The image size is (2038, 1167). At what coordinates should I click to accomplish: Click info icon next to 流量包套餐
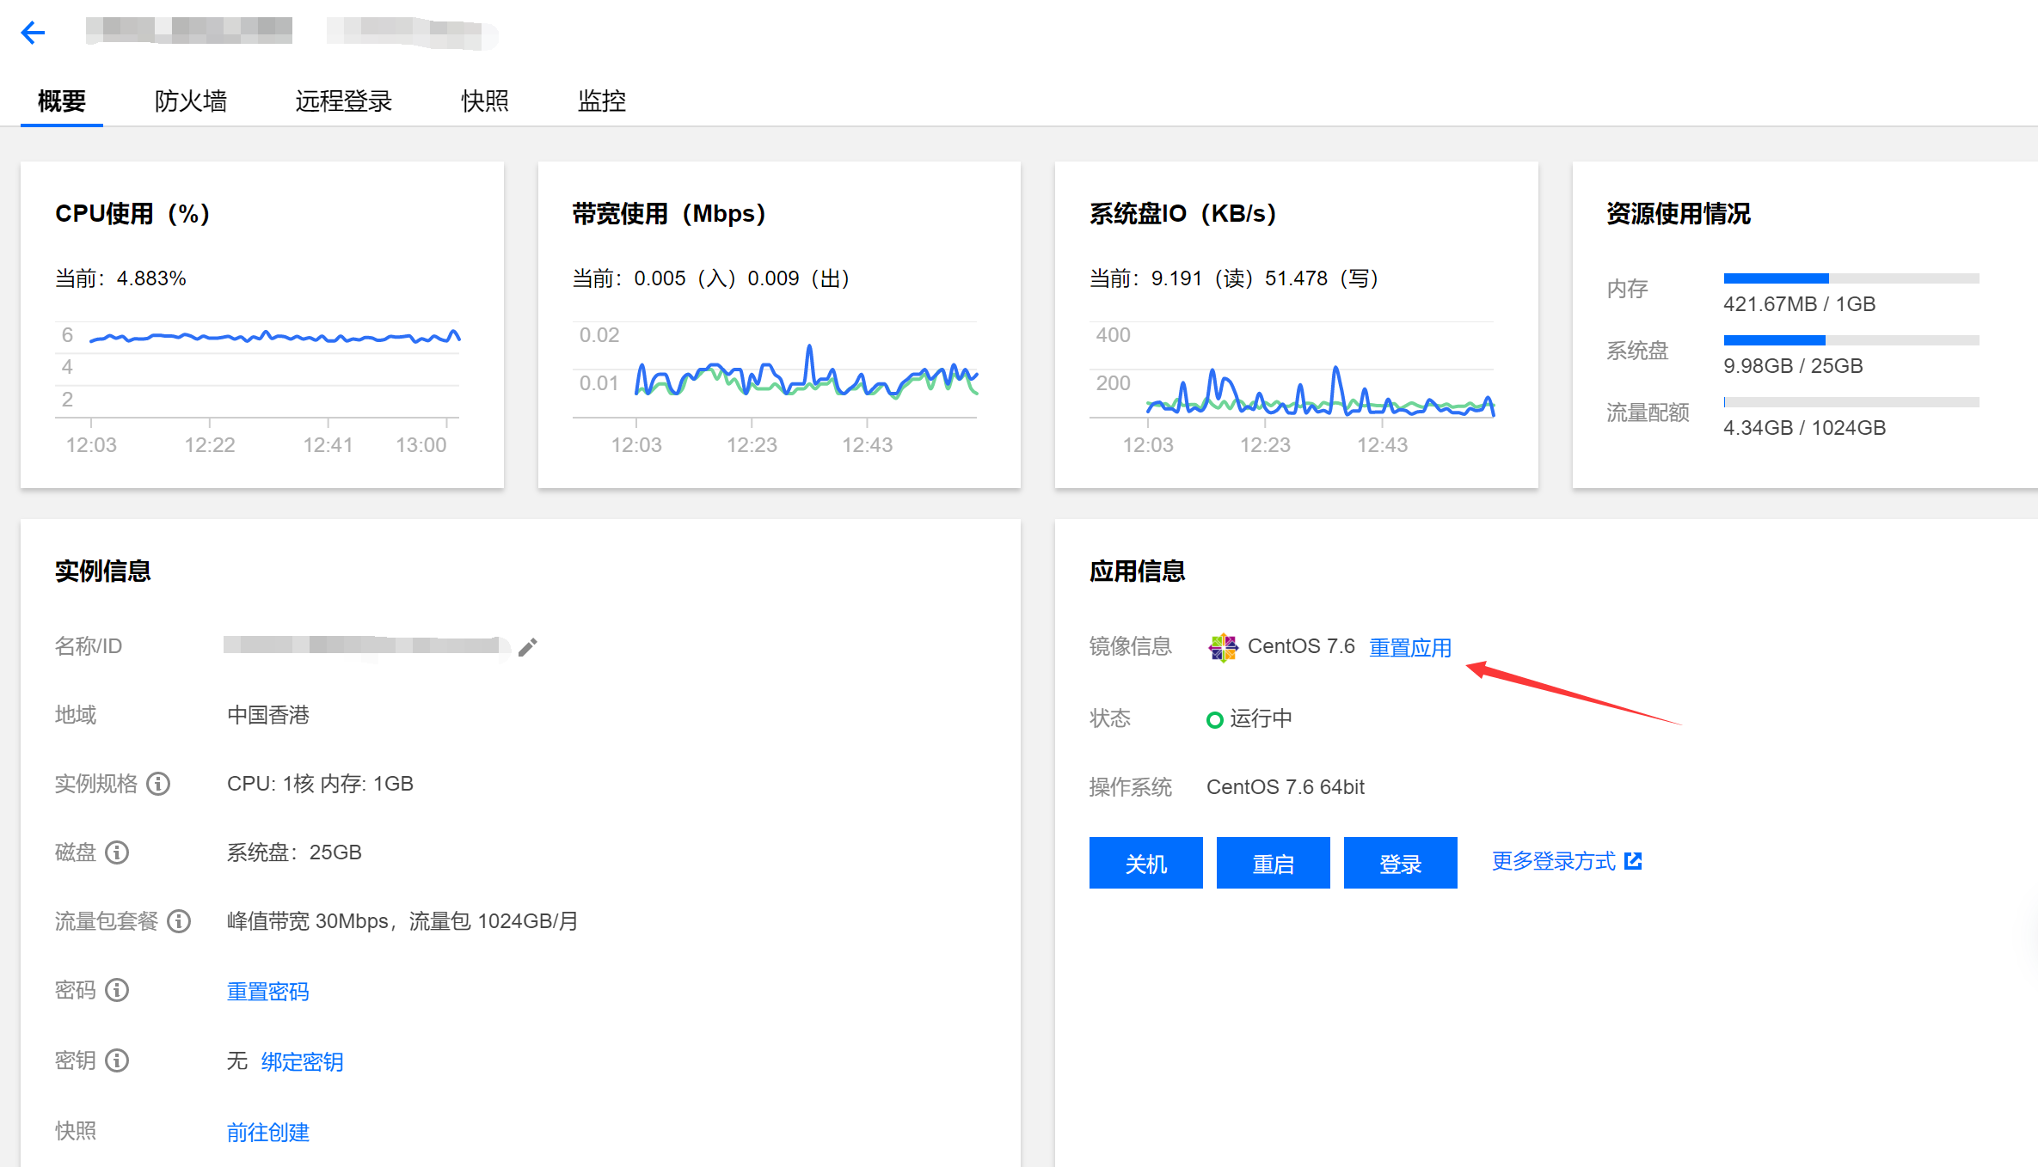click(x=179, y=921)
